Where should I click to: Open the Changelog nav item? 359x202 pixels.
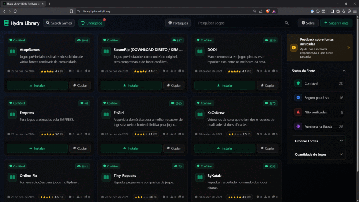[92, 23]
